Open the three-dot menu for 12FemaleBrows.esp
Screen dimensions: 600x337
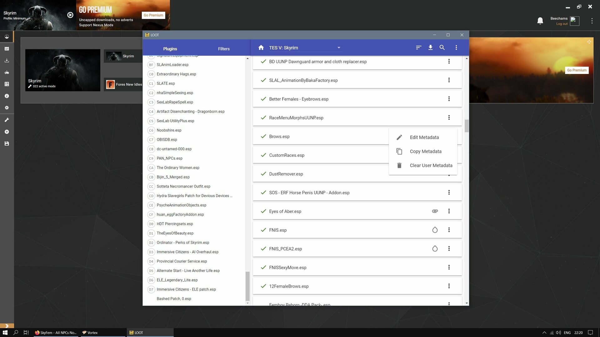(x=449, y=286)
